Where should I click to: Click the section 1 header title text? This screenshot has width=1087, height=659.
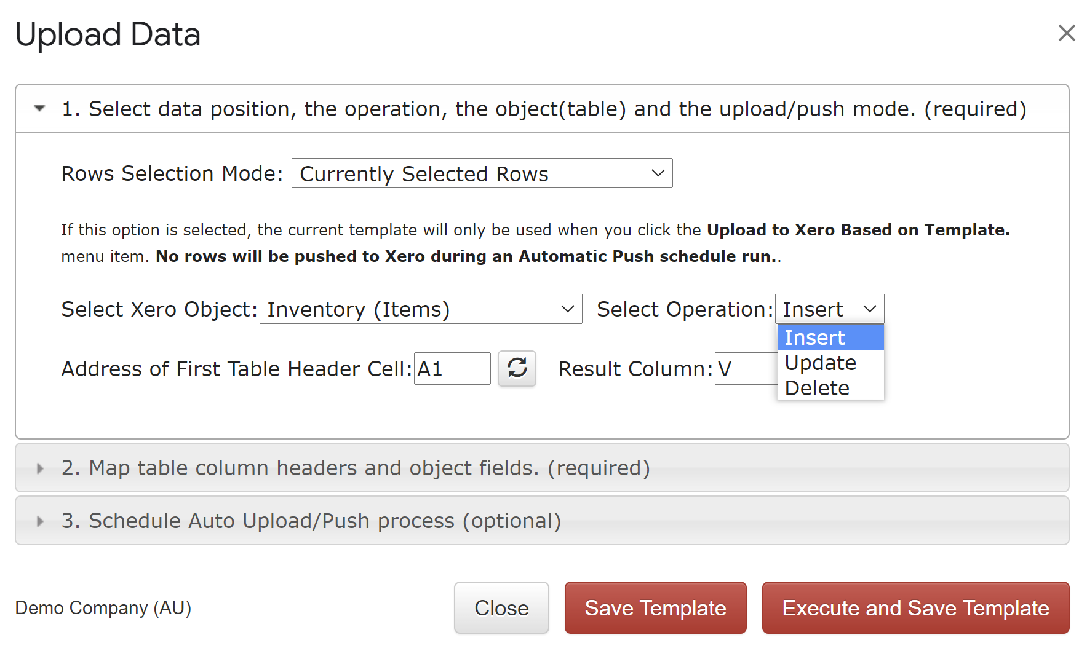(x=544, y=109)
